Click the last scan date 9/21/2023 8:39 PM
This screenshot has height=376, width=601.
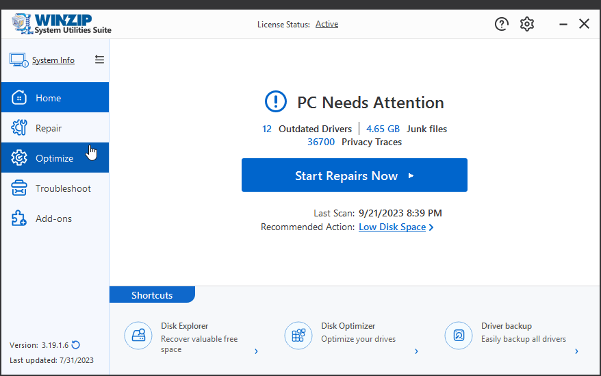[400, 213]
